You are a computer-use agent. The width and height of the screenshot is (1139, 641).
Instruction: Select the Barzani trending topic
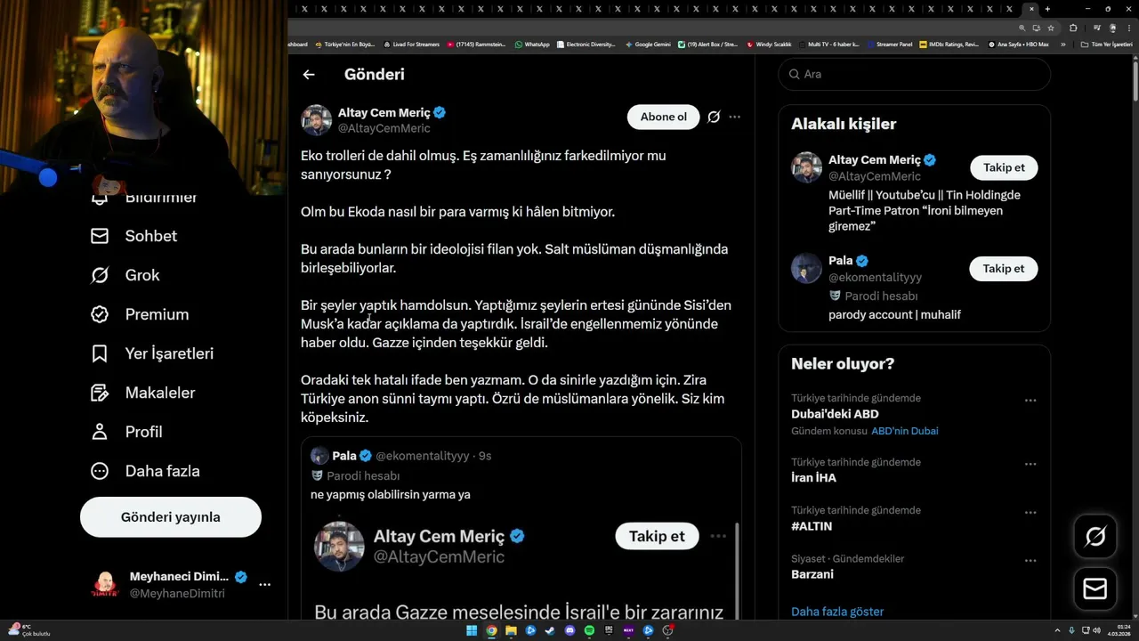tap(812, 574)
